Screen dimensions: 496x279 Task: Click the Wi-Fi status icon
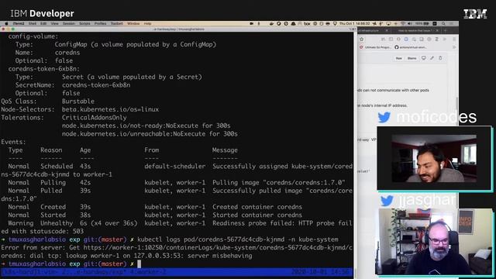tap(402, 23)
